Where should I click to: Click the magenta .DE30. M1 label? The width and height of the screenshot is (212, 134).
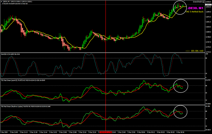click(x=195, y=8)
